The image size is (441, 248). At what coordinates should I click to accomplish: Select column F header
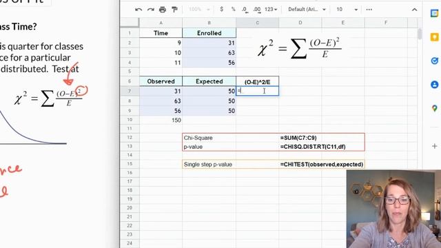386,23
